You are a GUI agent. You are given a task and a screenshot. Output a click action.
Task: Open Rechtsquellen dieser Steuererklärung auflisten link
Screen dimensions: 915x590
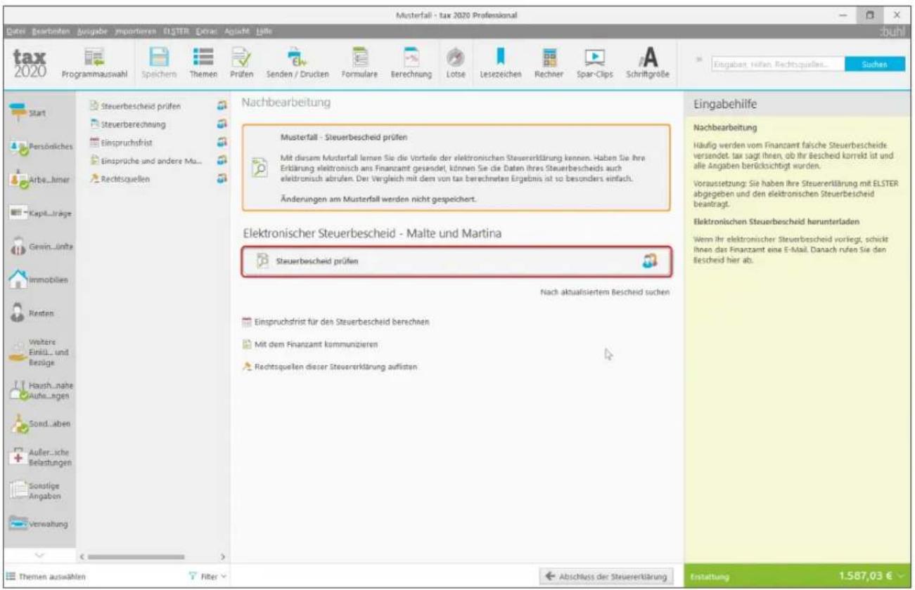(331, 368)
